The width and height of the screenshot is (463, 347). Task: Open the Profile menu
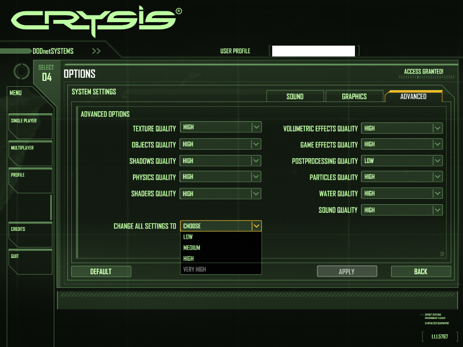click(x=30, y=180)
